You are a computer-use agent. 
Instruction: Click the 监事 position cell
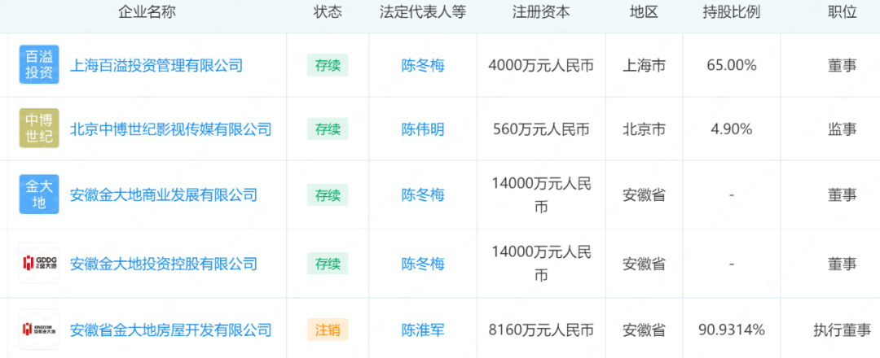click(842, 129)
